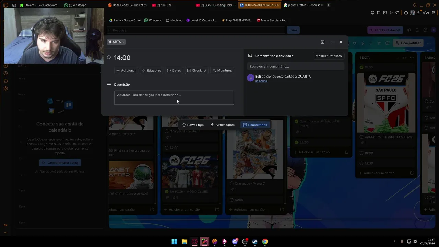439x247 pixels.
Task: Open the Datas date picker button
Action: (174, 70)
